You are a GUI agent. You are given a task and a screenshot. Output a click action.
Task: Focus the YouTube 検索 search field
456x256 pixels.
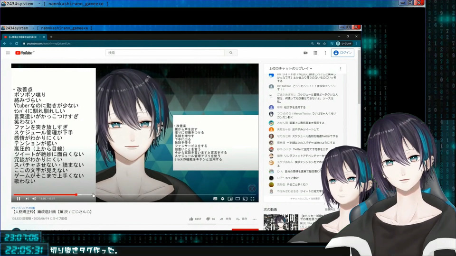pyautogui.click(x=165, y=53)
